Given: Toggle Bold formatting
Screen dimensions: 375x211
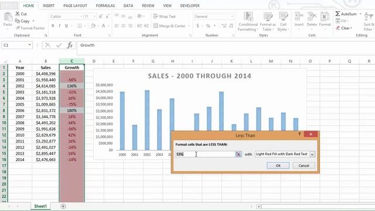Looking at the screenshot, I should [x=53, y=26].
